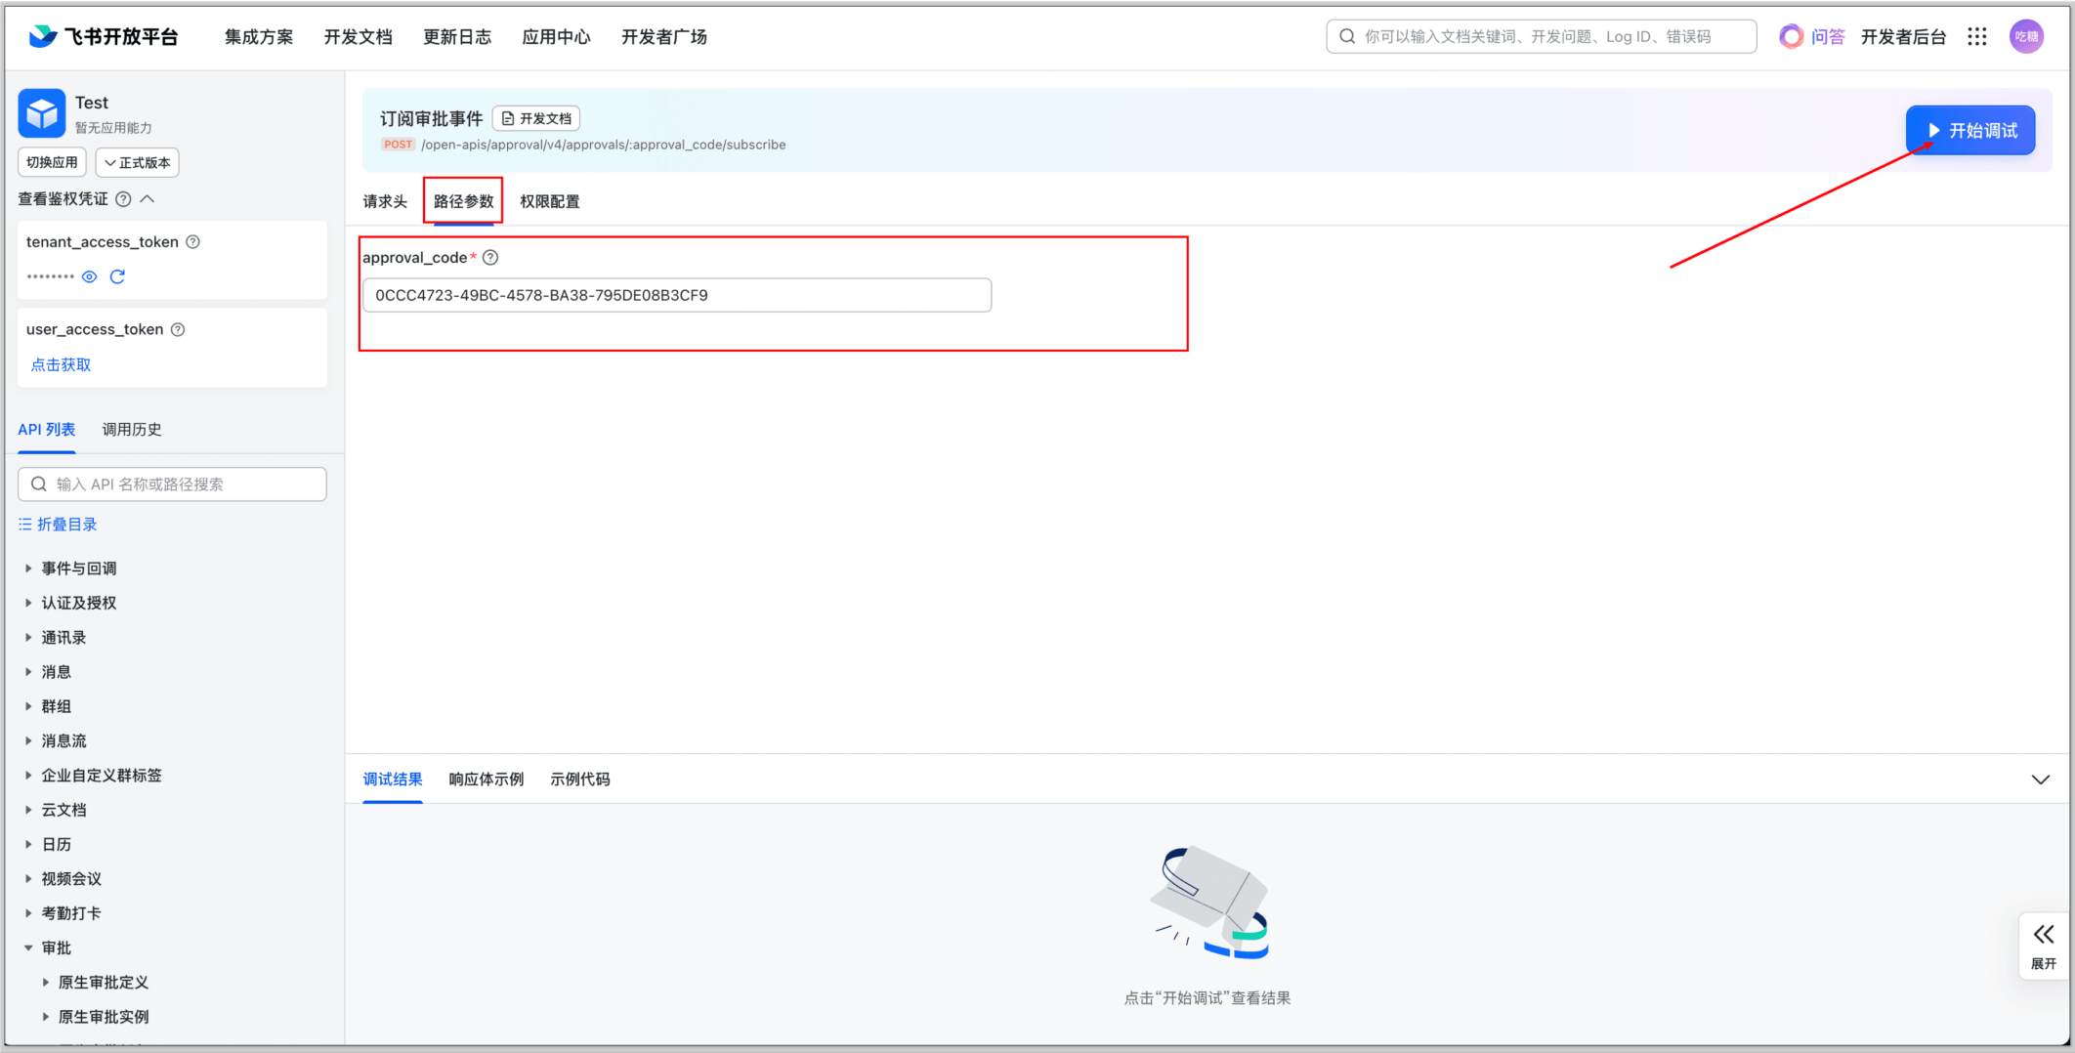
Task: Click the 点击获取 link
Action: 61,365
